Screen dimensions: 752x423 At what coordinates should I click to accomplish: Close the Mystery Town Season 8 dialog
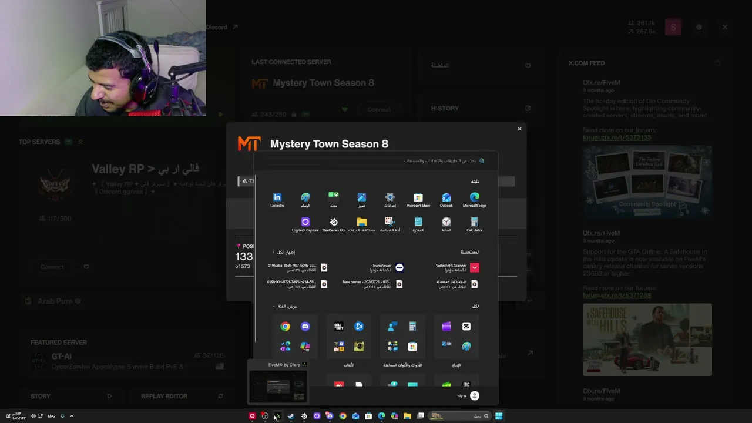[x=519, y=129]
